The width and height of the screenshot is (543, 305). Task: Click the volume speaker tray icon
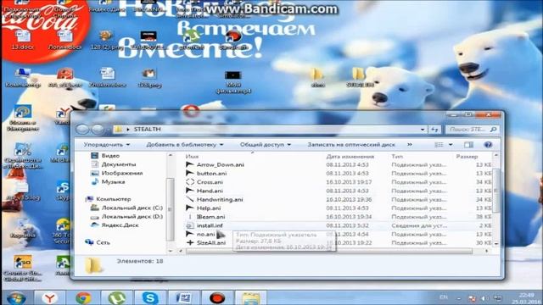click(x=484, y=298)
